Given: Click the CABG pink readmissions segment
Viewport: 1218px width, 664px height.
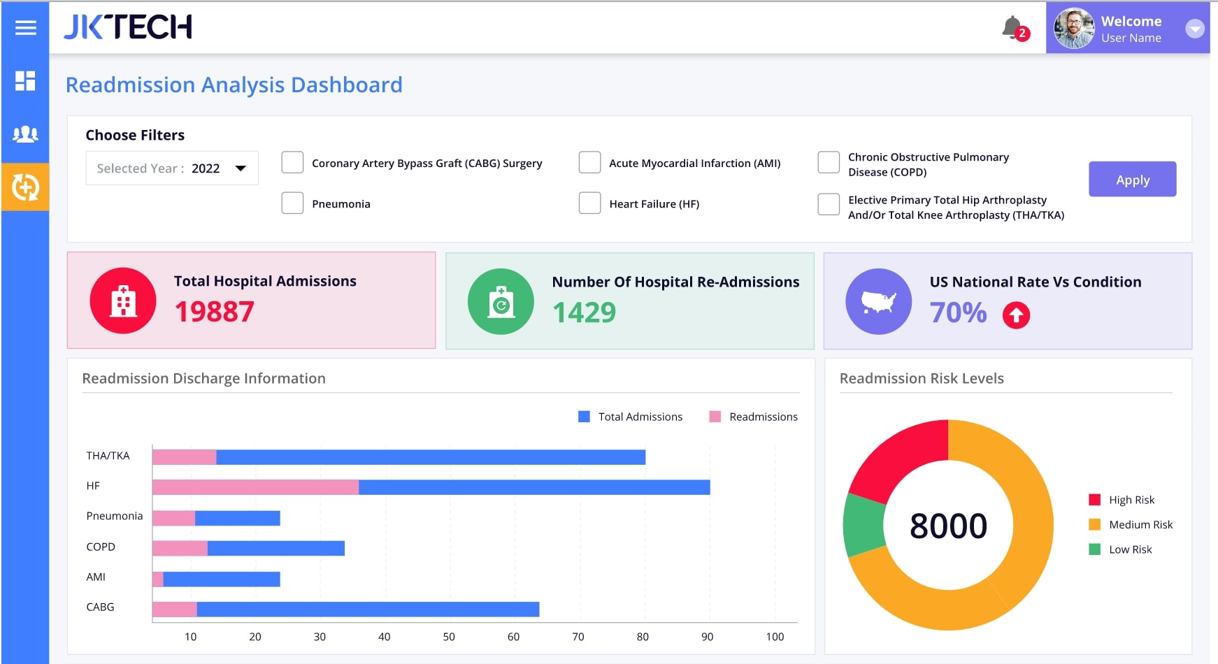Looking at the screenshot, I should [175, 609].
